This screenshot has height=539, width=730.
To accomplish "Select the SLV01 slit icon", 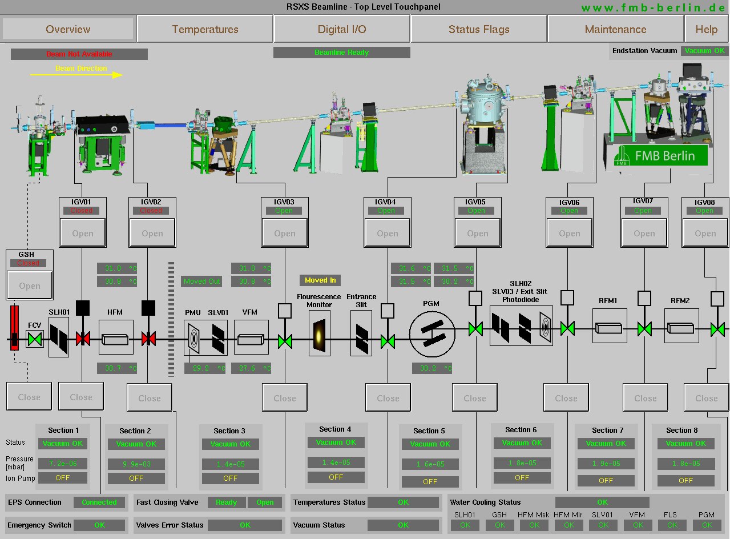I will coord(217,337).
